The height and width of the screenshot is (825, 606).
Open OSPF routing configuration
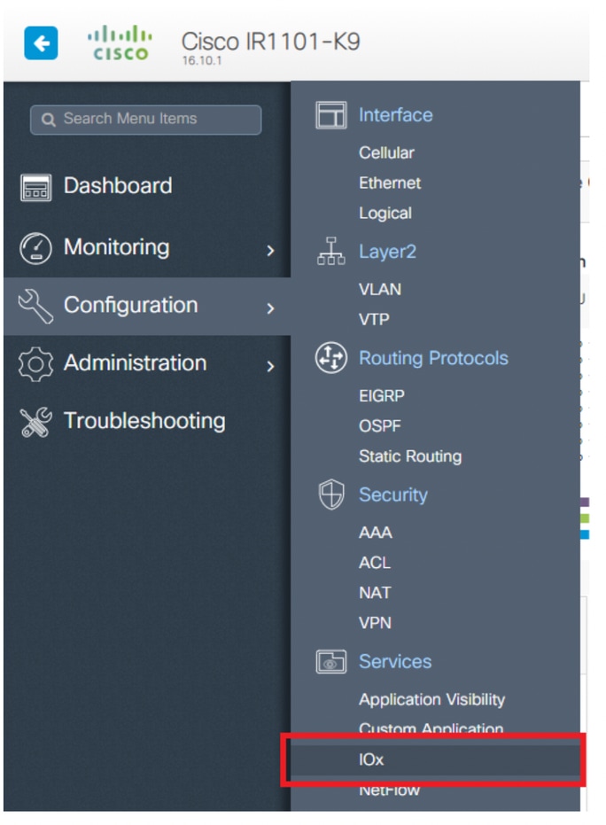[x=380, y=425]
